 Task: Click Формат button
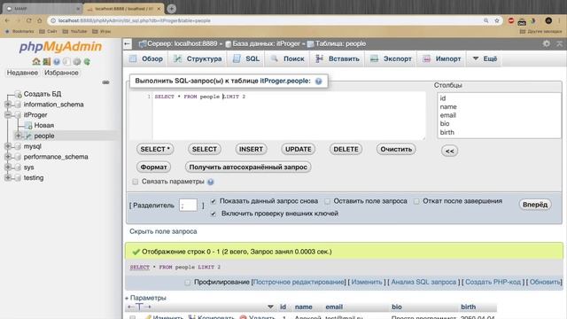(x=153, y=167)
